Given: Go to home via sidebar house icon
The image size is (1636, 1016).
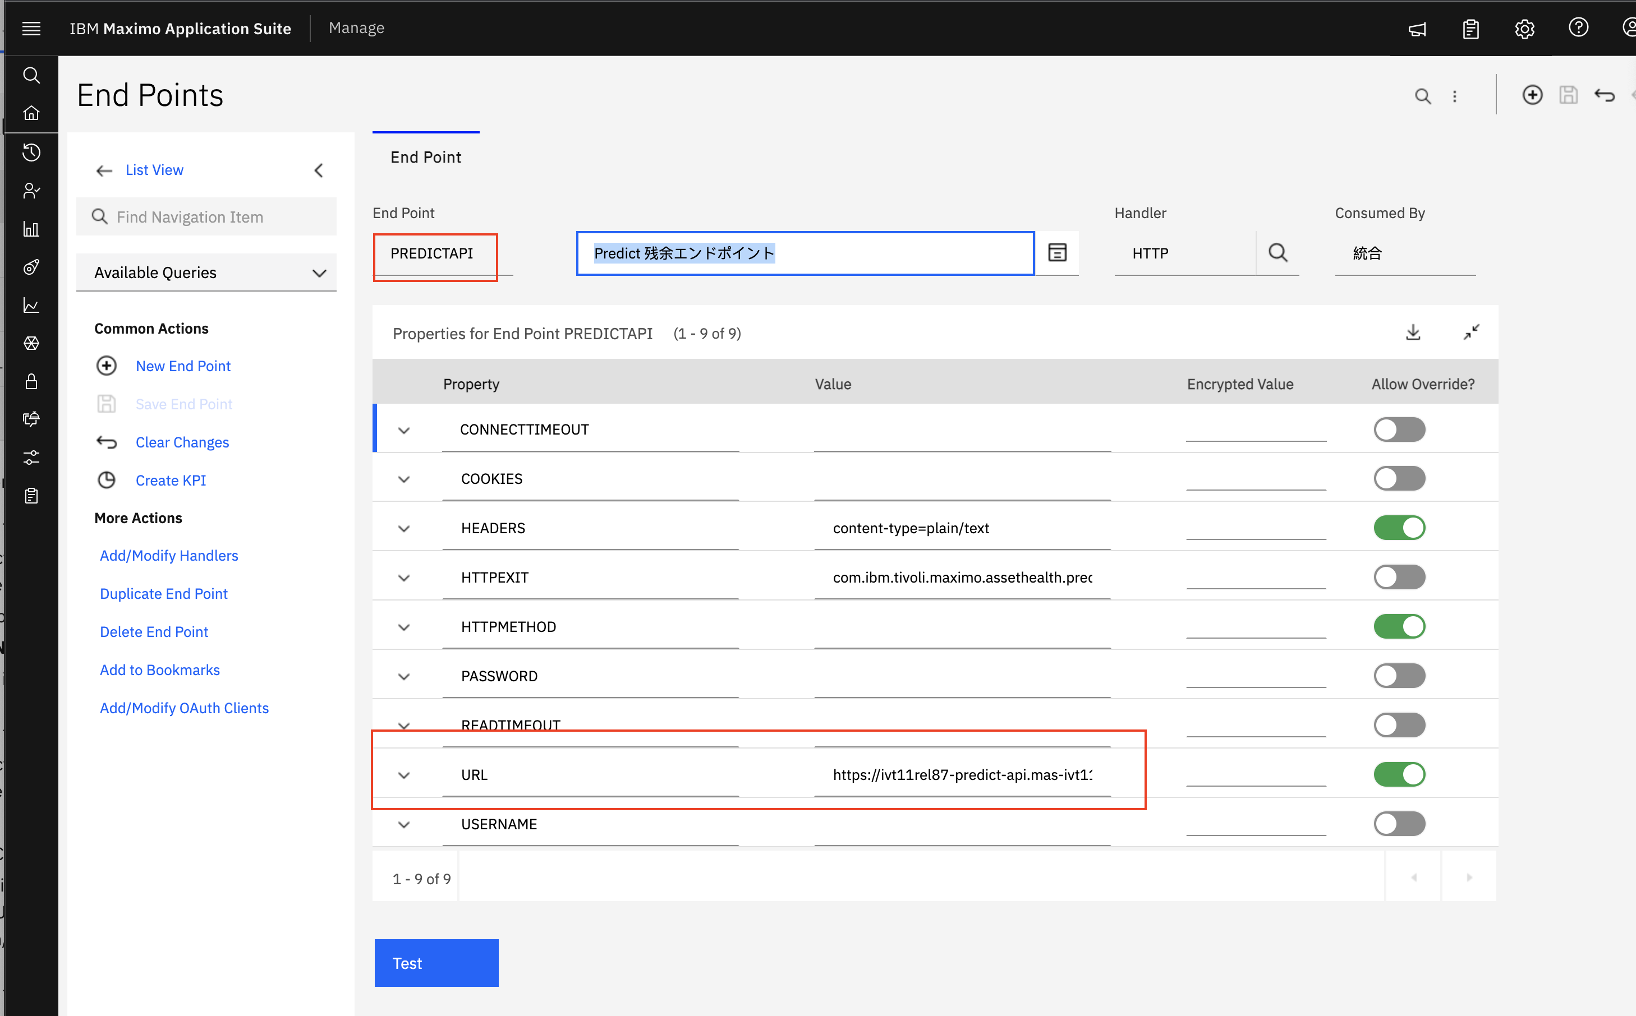Looking at the screenshot, I should tap(31, 113).
